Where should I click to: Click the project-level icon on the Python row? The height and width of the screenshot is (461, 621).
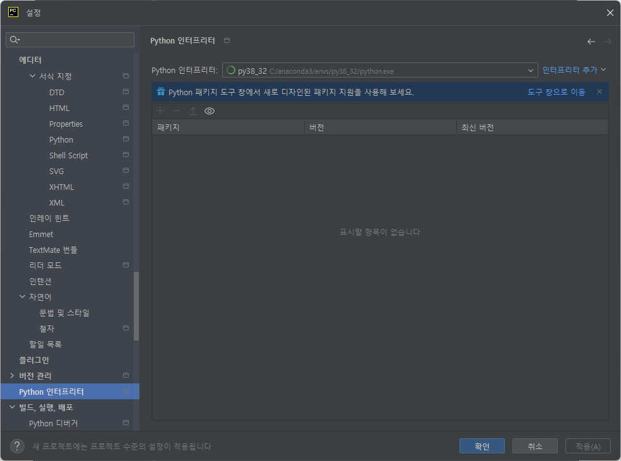pos(126,139)
